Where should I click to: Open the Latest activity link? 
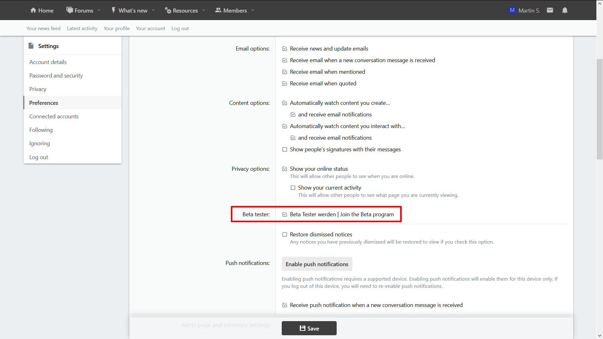pos(82,28)
